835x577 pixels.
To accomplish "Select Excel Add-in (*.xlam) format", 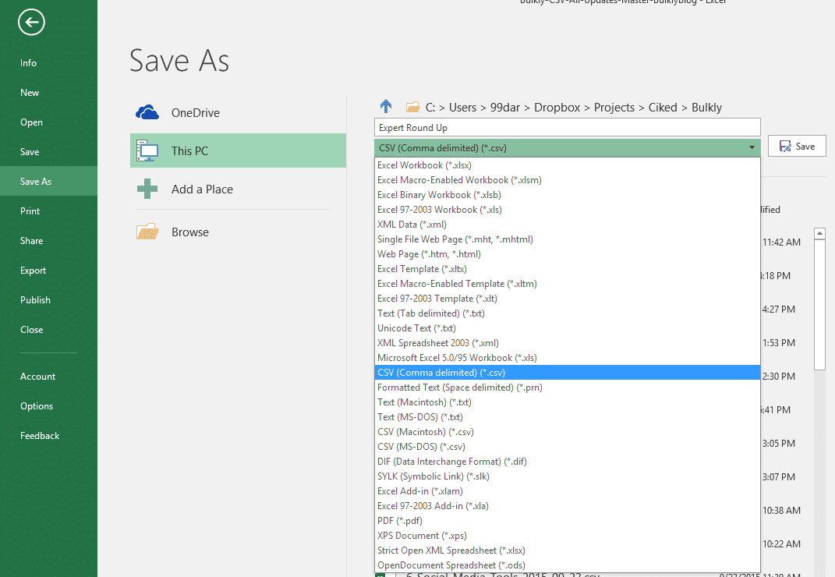I will point(568,491).
